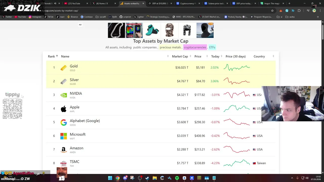Viewport: 324px width, 182px height.
Task: Open the Lighter bookmark
Action: tap(139, 17)
